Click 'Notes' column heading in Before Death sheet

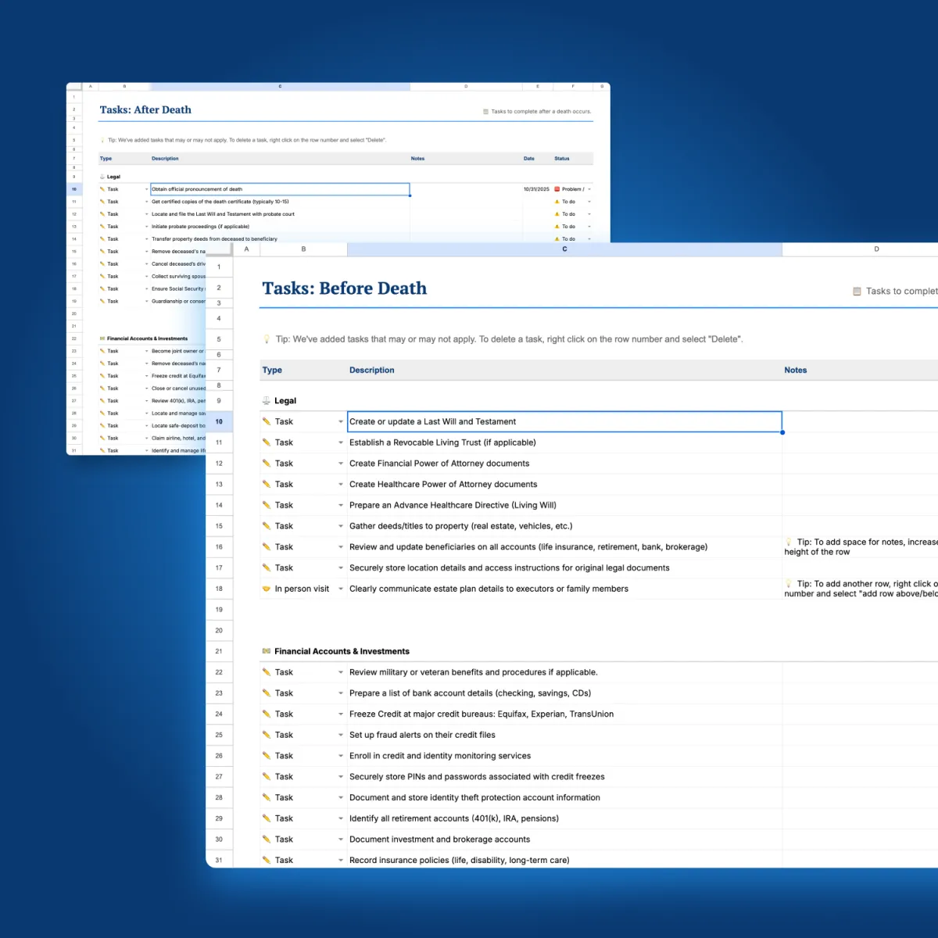point(796,371)
